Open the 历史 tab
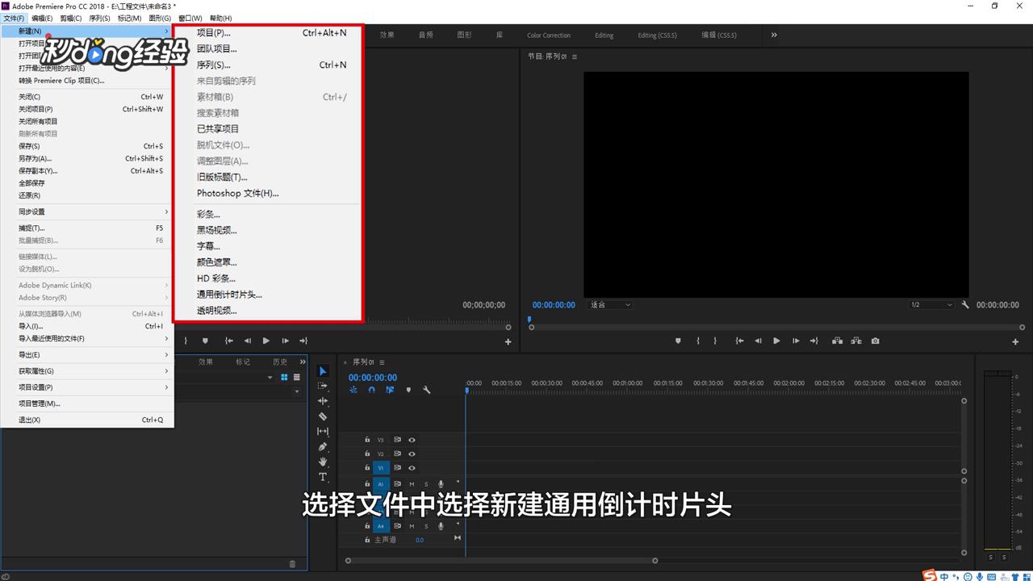The height and width of the screenshot is (581, 1033). (x=280, y=362)
